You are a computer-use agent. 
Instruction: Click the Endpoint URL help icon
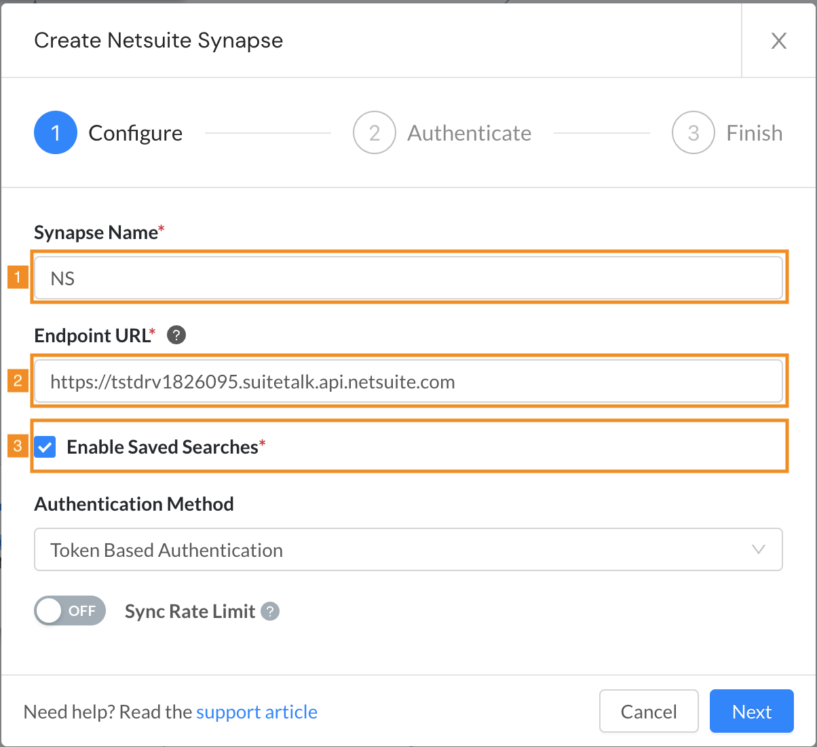[x=176, y=335]
